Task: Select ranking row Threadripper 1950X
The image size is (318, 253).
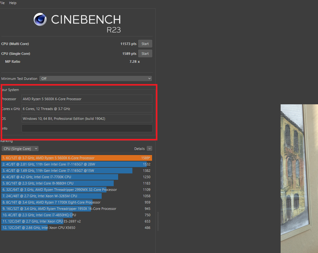Action: [76, 209]
